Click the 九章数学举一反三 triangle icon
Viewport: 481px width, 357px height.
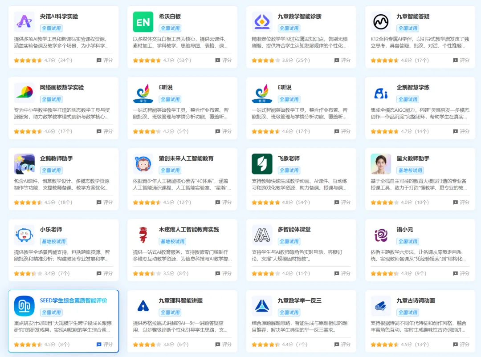[262, 306]
